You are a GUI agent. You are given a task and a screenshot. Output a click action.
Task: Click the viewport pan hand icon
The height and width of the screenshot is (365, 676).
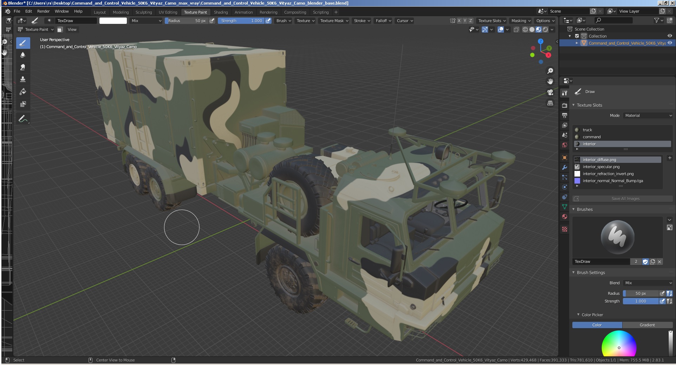(x=550, y=81)
